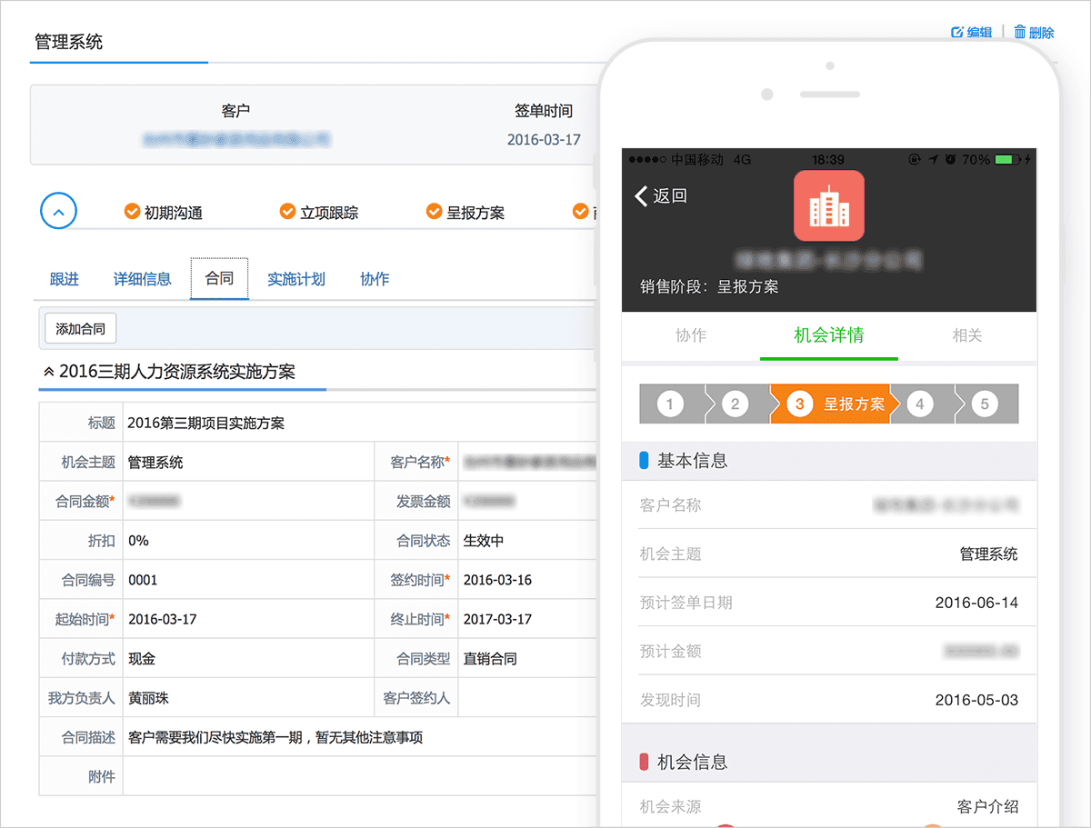1091x828 pixels.
Task: Tap stage step 5 on phone
Action: (x=986, y=404)
